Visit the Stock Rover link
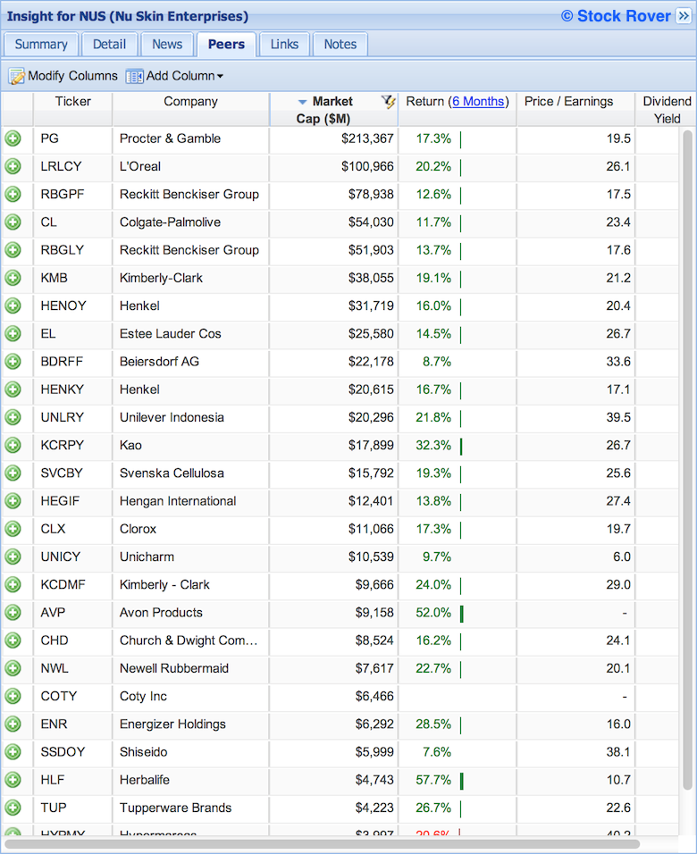Viewport: 697px width, 854px height. [x=616, y=16]
